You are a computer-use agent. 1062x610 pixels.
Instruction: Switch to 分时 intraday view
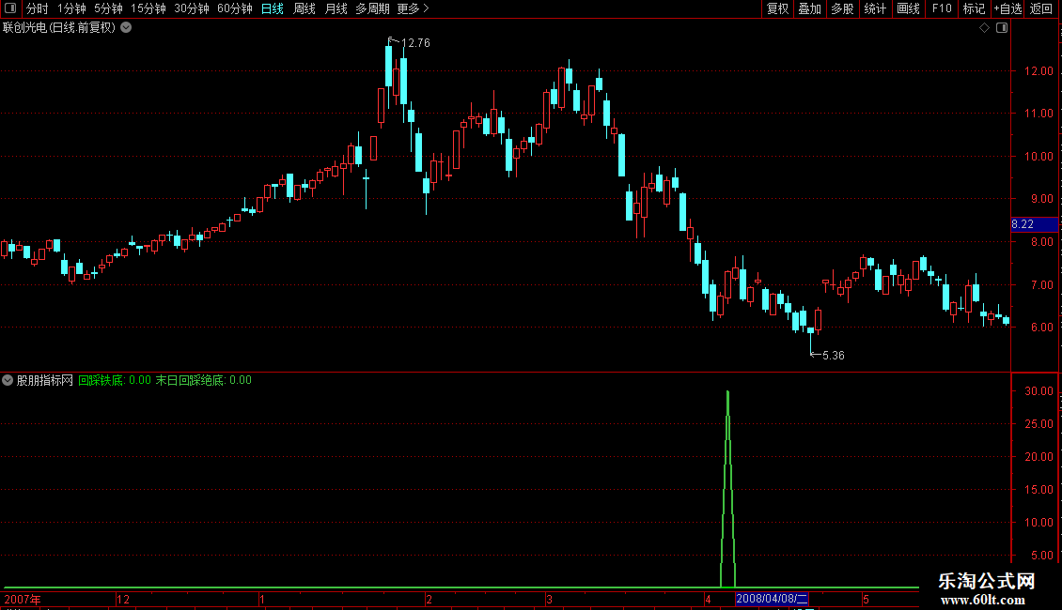click(x=38, y=8)
